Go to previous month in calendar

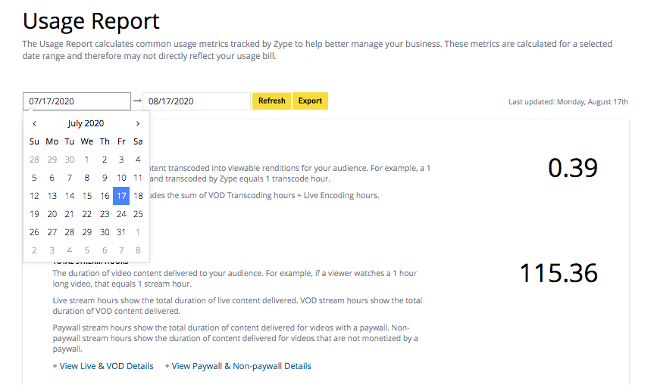point(34,123)
